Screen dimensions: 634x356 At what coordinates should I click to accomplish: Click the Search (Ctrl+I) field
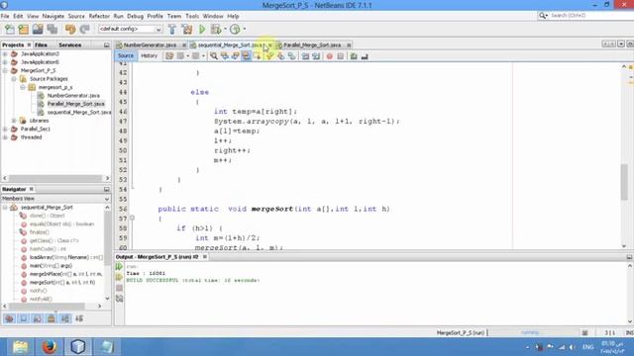coord(586,16)
